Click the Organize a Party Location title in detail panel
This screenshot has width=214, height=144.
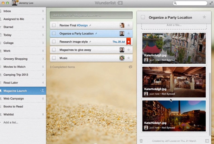click(170, 18)
